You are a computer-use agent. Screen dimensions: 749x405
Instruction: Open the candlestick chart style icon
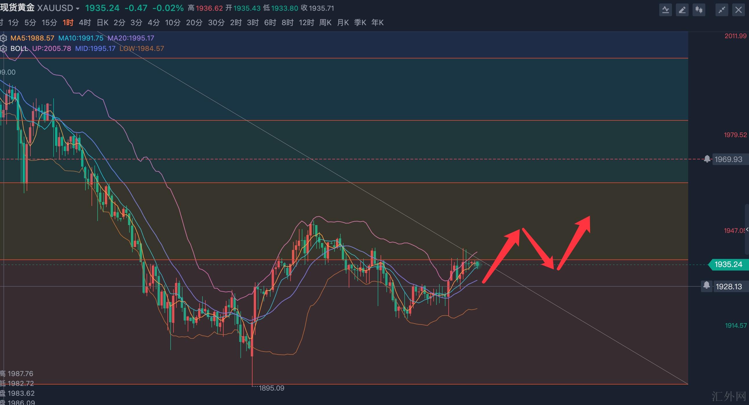[699, 10]
